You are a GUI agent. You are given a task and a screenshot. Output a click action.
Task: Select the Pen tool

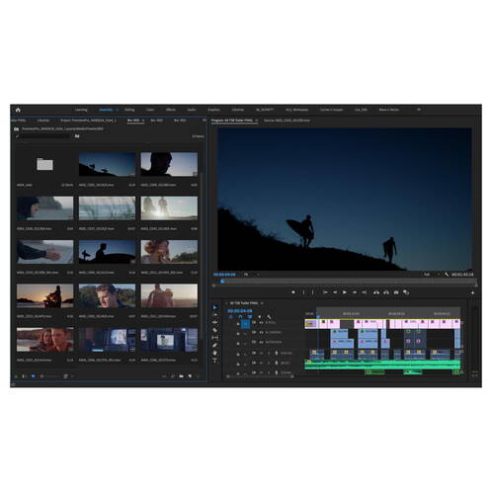(215, 345)
